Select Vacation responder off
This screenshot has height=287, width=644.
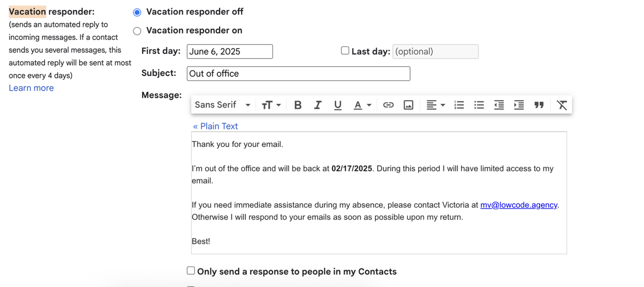(x=137, y=12)
